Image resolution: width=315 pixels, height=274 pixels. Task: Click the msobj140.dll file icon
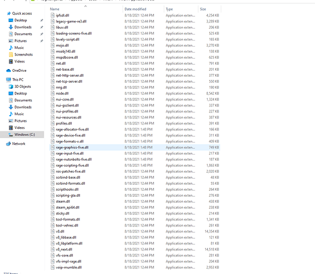click(53, 52)
